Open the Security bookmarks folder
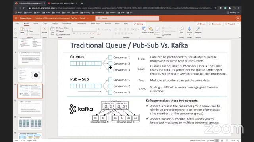254x142 pixels. (85, 13)
